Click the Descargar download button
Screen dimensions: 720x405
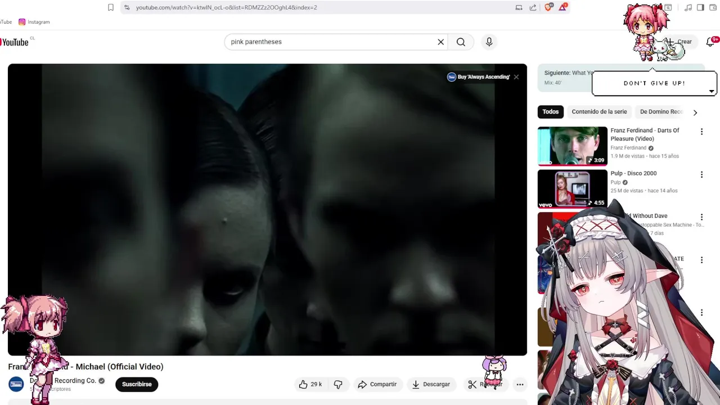[431, 384]
